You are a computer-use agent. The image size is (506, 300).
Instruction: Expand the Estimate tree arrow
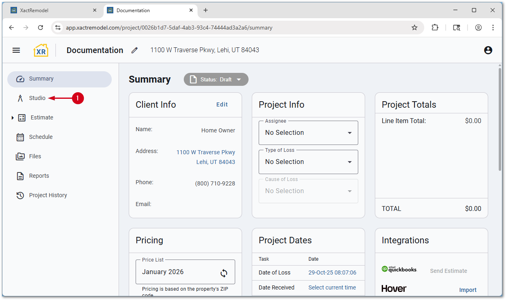[13, 118]
